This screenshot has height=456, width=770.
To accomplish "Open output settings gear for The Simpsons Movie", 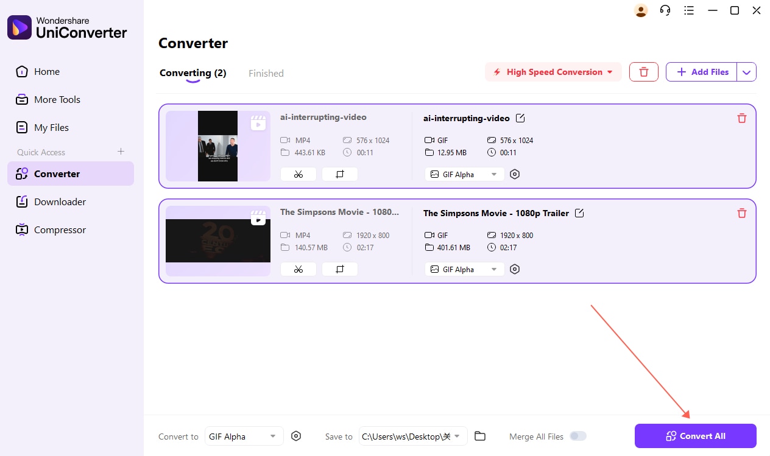I will click(515, 269).
